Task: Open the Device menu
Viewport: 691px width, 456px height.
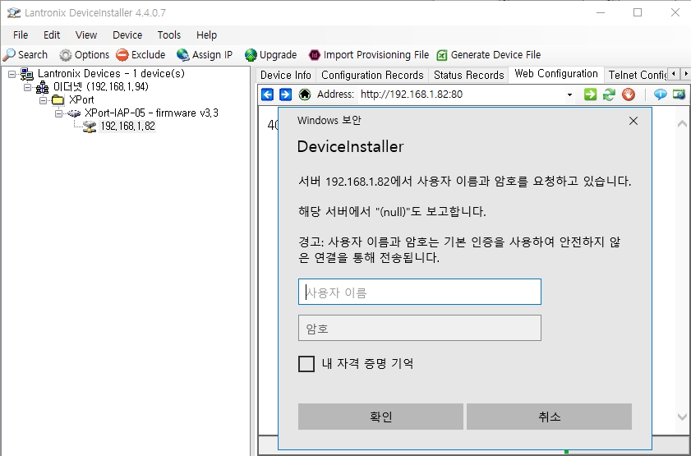Action: click(x=127, y=35)
